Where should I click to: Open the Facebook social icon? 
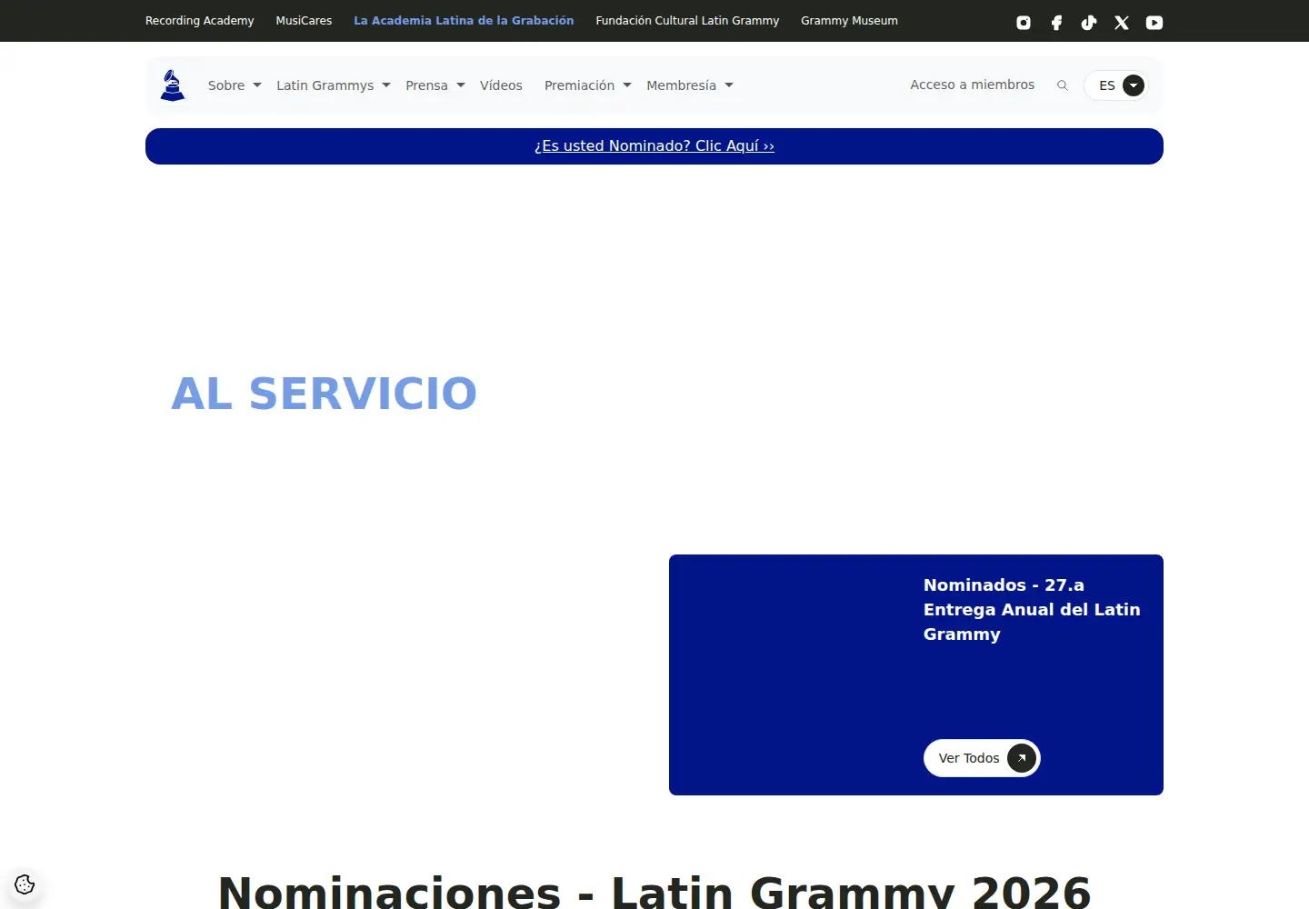coord(1056,23)
